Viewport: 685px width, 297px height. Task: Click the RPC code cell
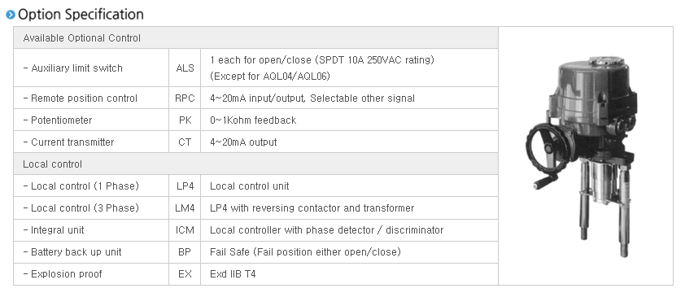pos(185,98)
